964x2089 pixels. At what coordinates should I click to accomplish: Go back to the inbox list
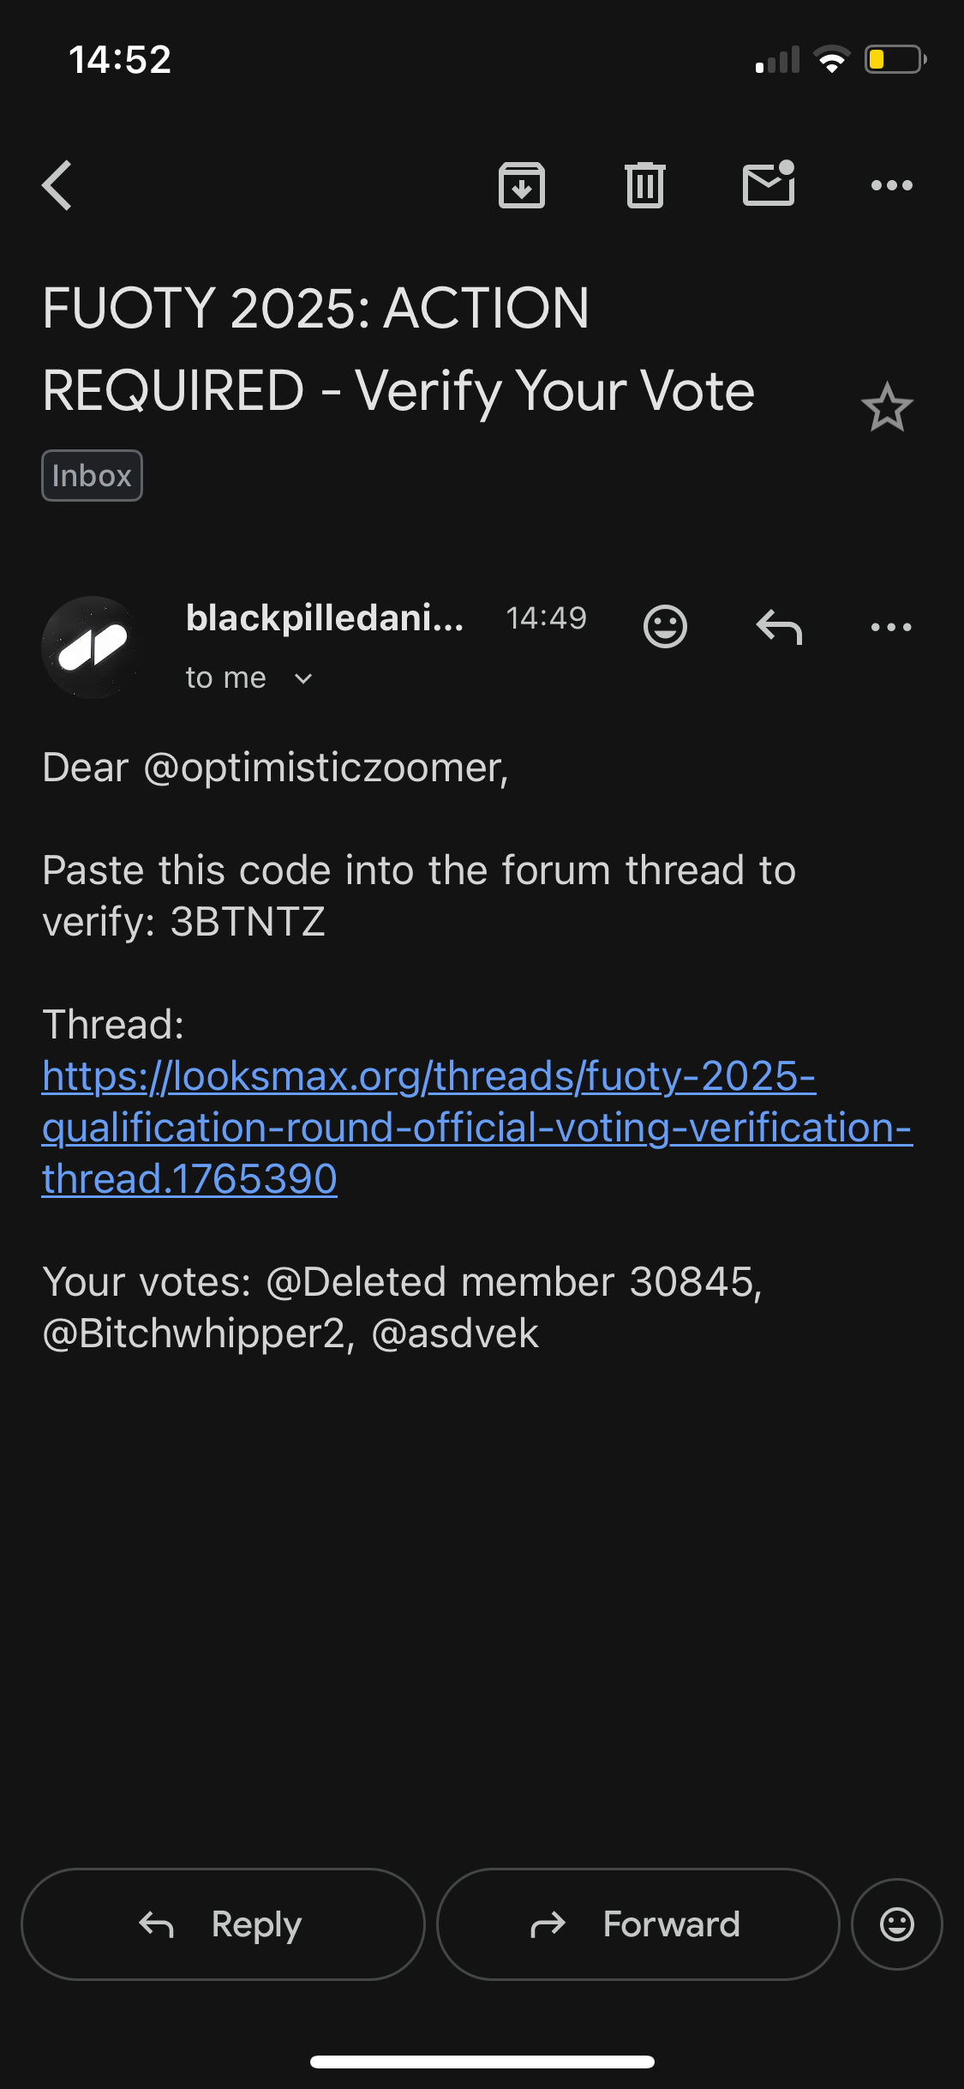click(x=57, y=185)
